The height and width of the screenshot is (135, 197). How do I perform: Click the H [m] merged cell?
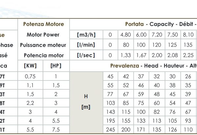(86, 102)
